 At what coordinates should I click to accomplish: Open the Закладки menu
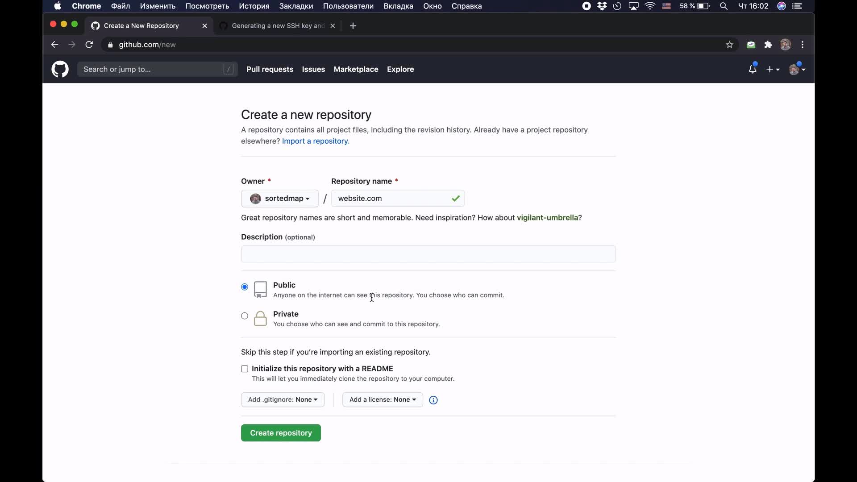[296, 6]
